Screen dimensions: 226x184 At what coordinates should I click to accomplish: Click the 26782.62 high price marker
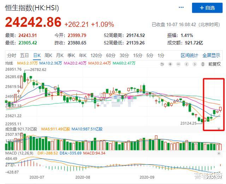click(x=38, y=70)
